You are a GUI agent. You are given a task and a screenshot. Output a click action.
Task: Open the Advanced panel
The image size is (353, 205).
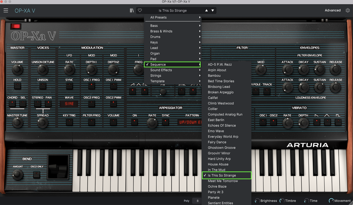click(x=333, y=10)
